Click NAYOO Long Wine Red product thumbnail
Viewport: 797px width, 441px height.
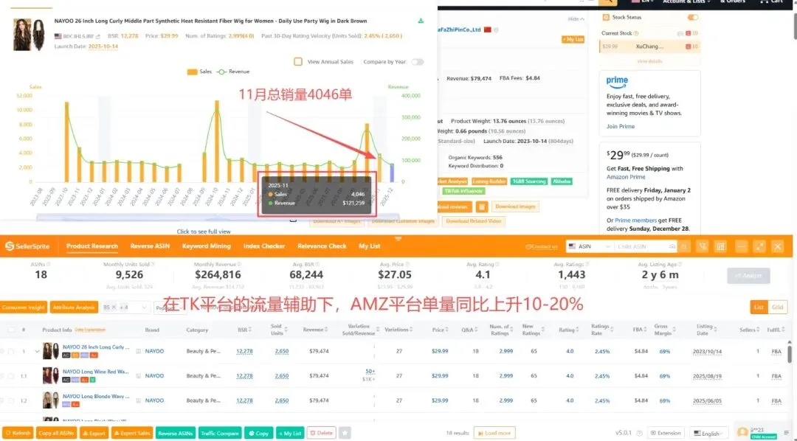pos(50,376)
